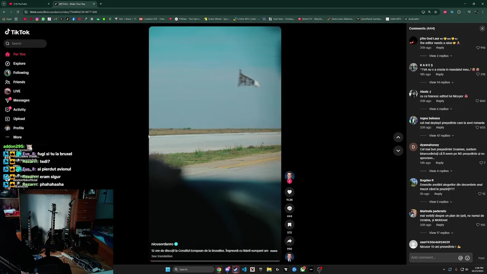Open the Following feed
This screenshot has width=487, height=274.
coord(16,73)
